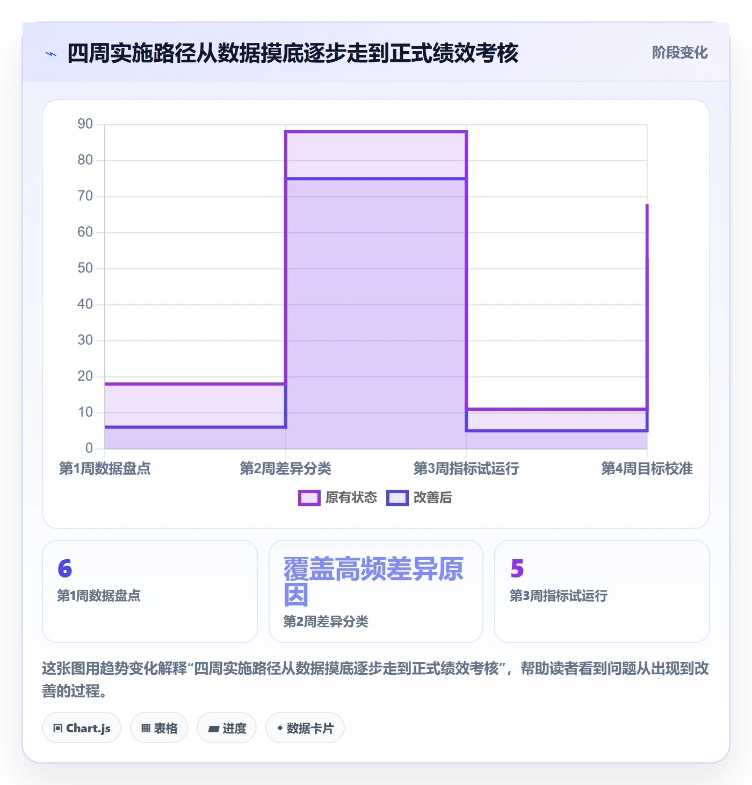Open the 覆盖高频差异原因 card
This screenshot has width=752, height=785.
(x=376, y=591)
